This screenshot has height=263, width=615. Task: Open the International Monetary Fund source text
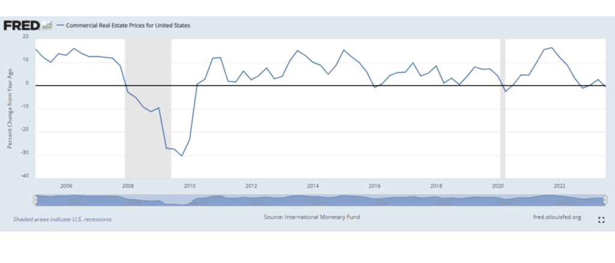click(312, 217)
